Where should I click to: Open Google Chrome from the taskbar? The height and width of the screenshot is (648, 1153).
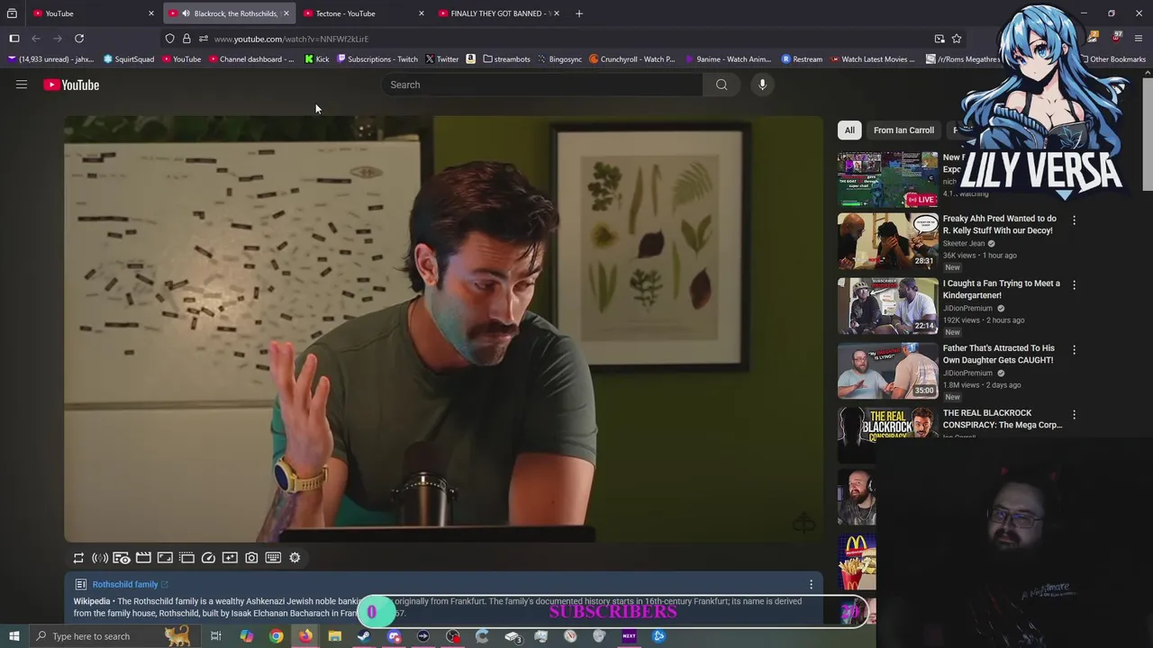point(276,636)
